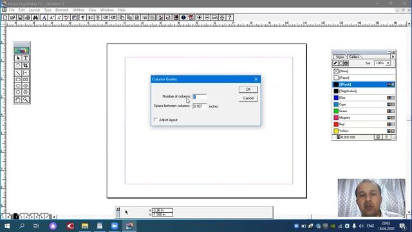Open the Colors palette flyout menu arrow
Image resolution: width=412 pixels, height=232 pixels.
[x=393, y=57]
